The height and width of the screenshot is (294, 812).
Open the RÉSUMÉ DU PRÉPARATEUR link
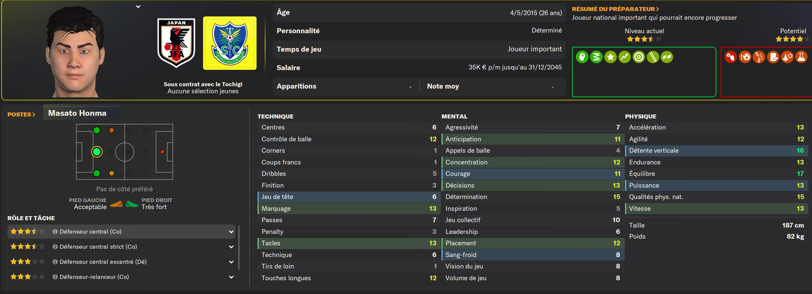coord(615,9)
